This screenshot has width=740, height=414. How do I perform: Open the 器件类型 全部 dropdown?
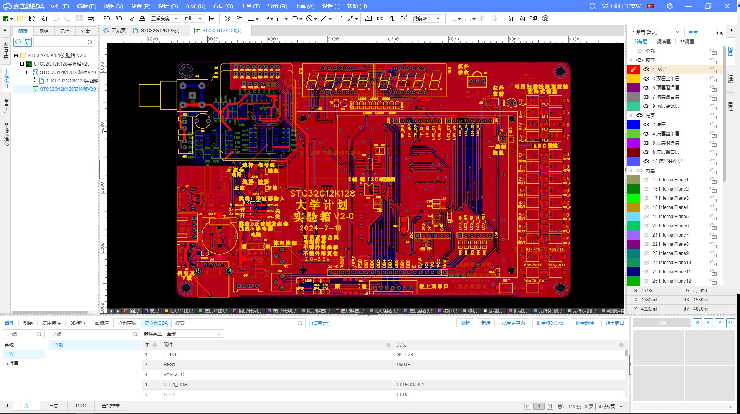tap(195, 334)
